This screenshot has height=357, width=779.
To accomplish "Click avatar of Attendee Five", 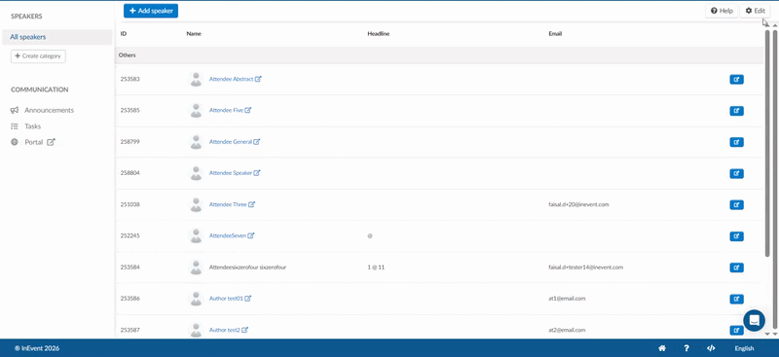I will coord(197,110).
